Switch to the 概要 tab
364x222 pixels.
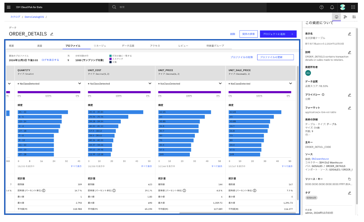click(12, 46)
